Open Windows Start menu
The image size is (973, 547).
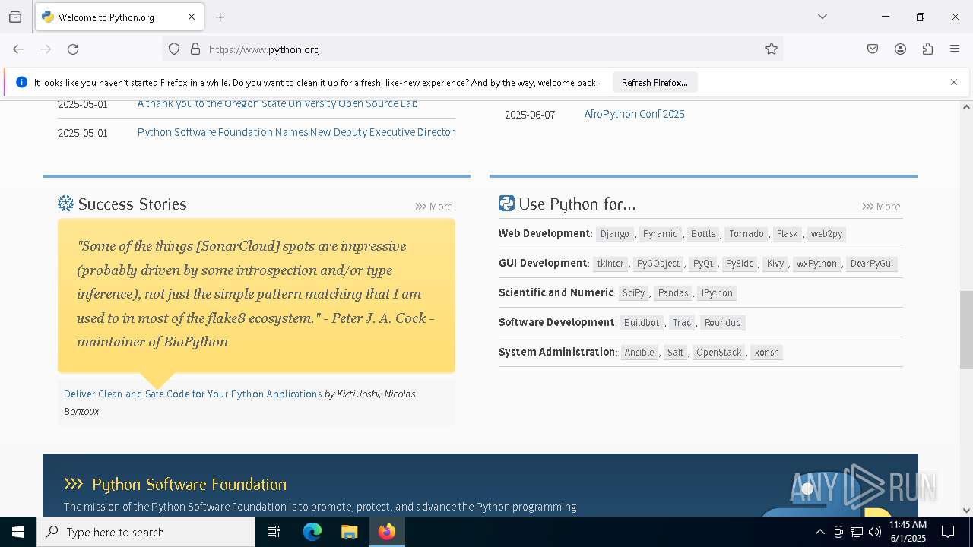click(18, 532)
